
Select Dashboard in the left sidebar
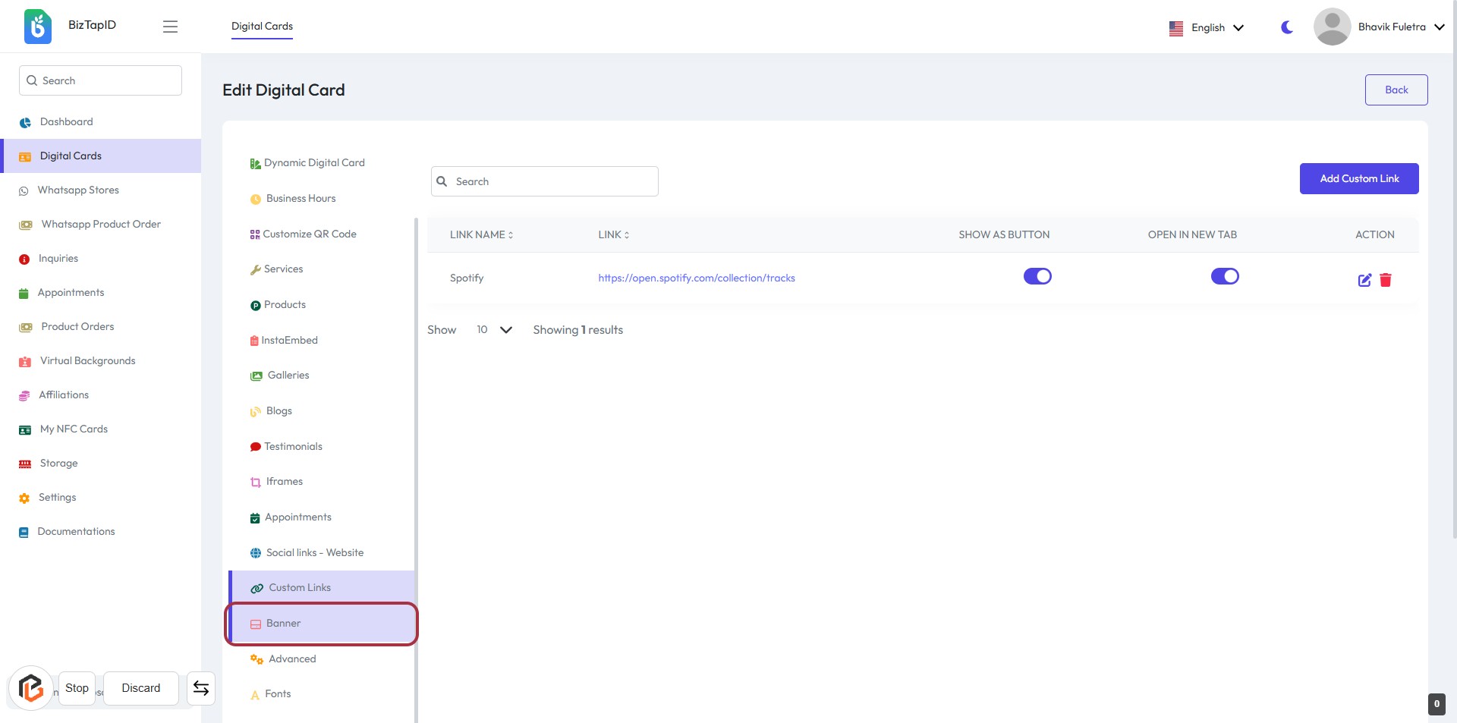(x=66, y=121)
